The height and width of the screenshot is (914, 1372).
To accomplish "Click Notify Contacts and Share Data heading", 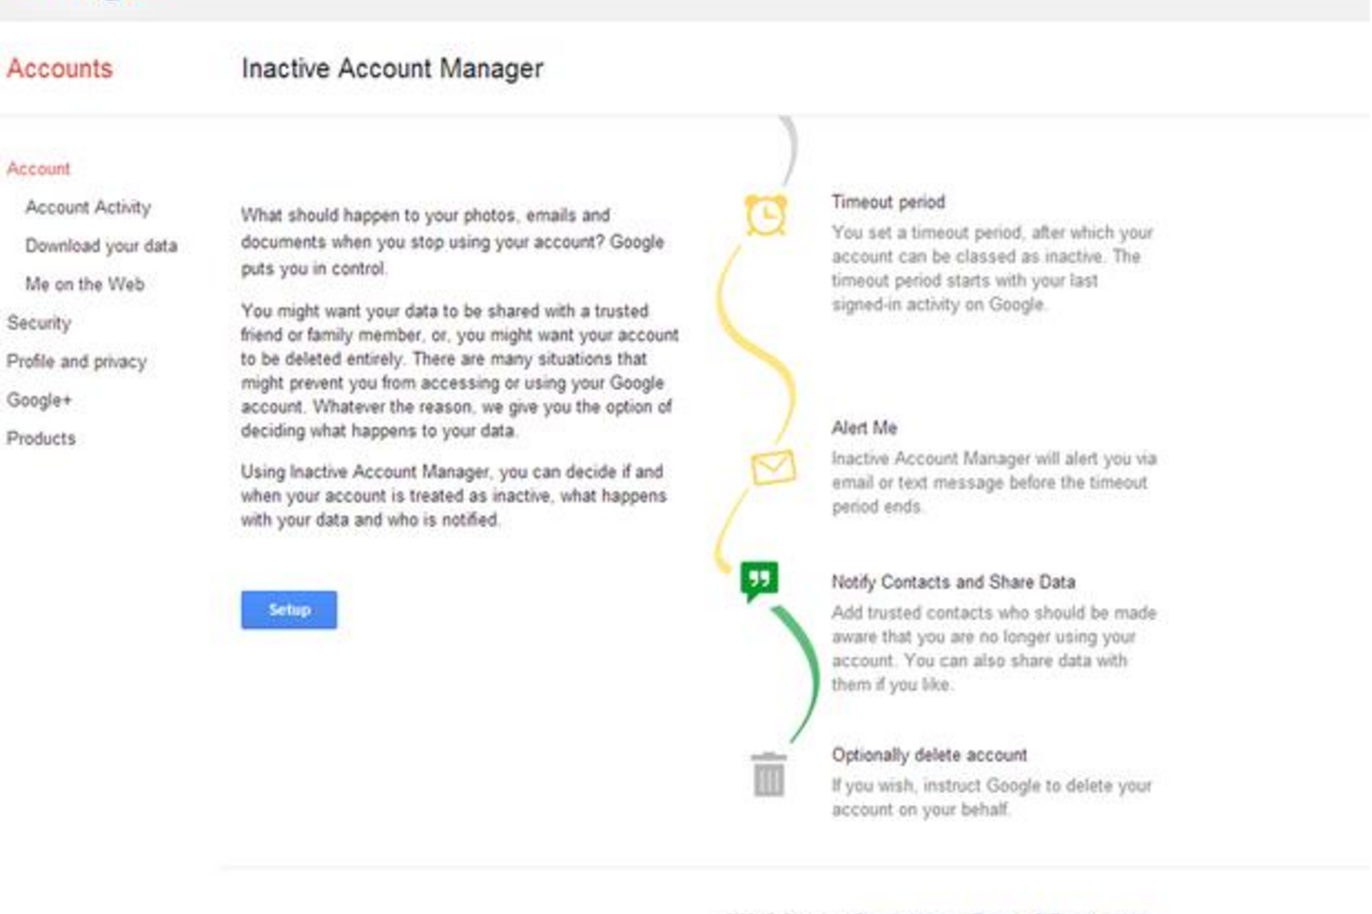I will [x=952, y=582].
